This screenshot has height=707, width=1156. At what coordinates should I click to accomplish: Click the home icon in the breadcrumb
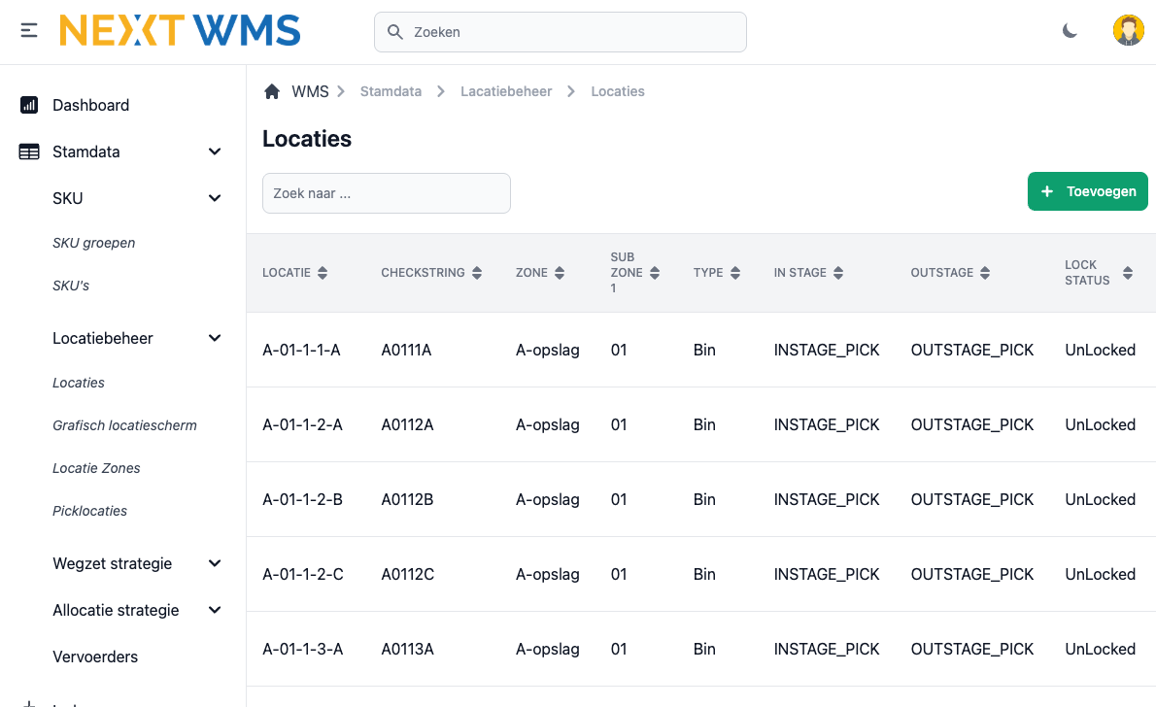[272, 90]
